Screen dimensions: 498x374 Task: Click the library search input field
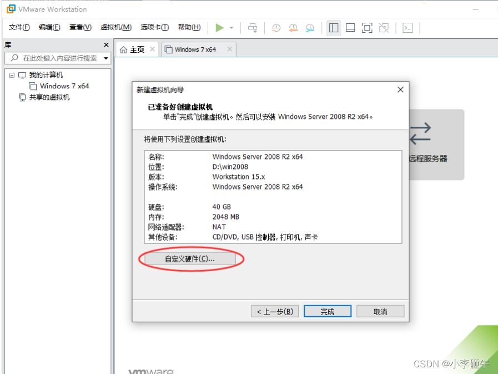[58, 58]
